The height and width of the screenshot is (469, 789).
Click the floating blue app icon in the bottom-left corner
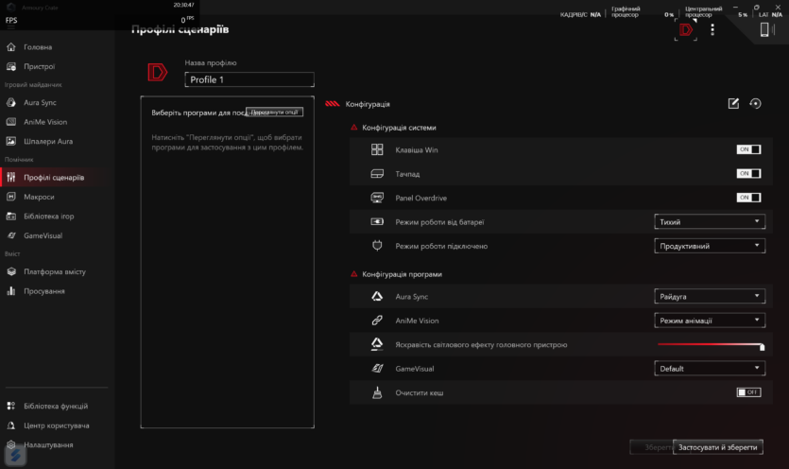[x=16, y=456]
